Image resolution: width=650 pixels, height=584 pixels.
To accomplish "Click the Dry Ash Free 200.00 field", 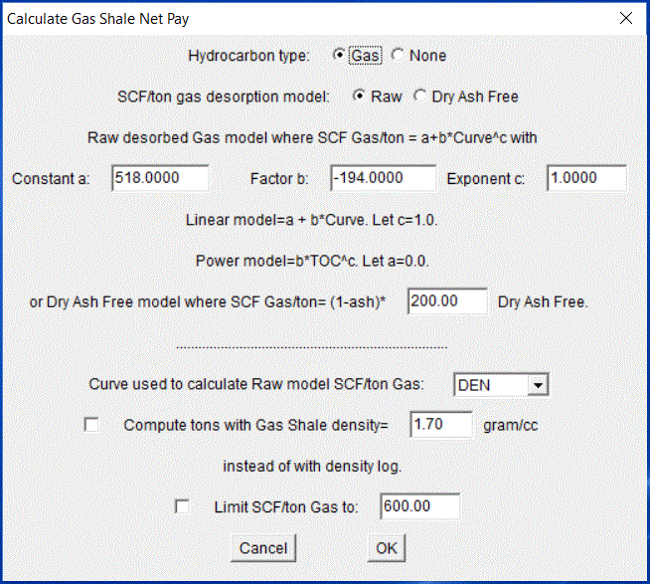I will [x=447, y=301].
